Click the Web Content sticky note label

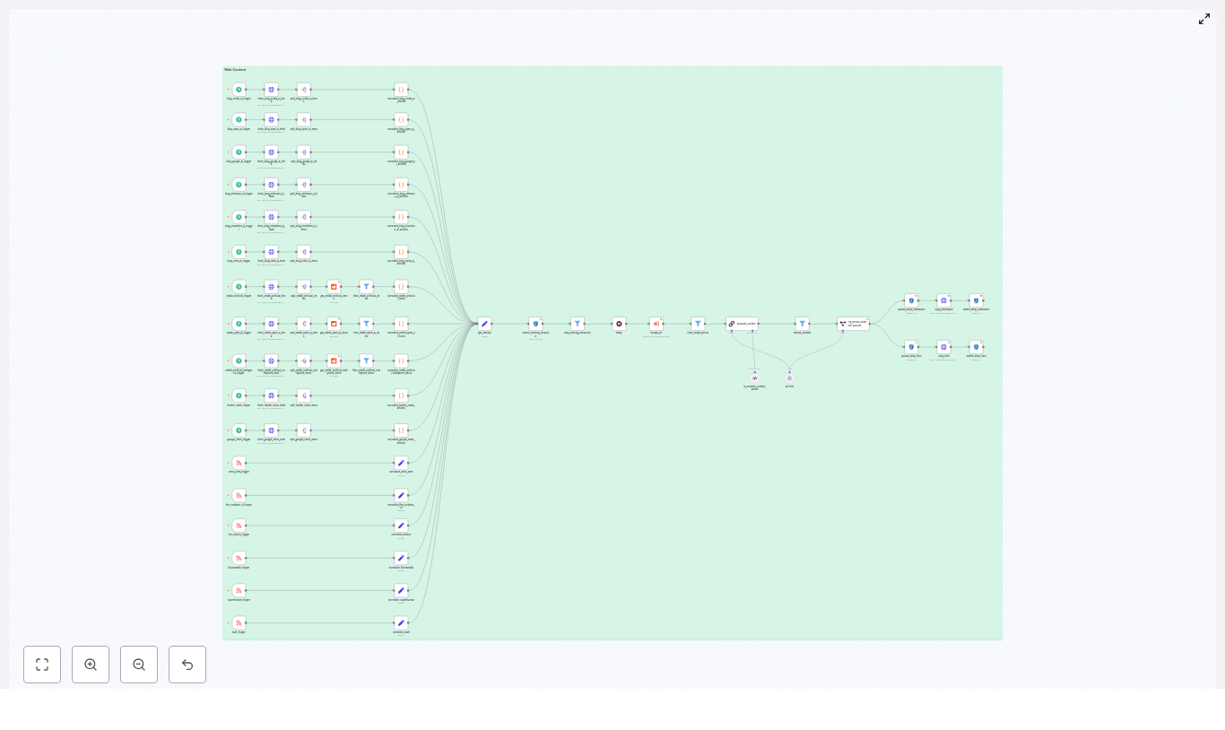tap(236, 69)
